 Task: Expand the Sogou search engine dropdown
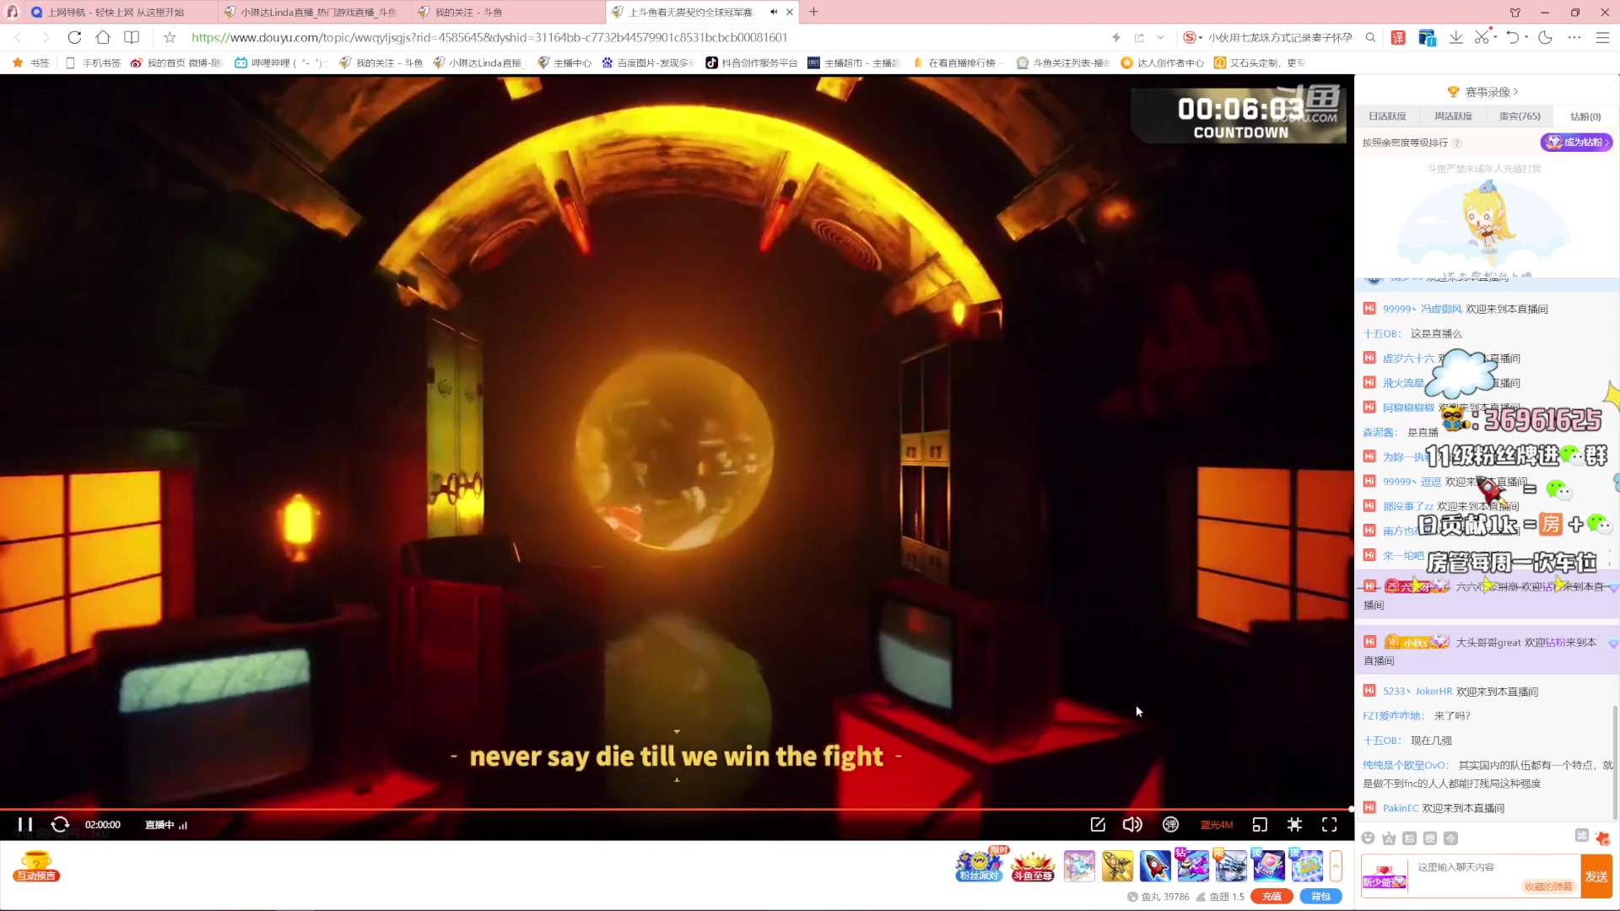pos(1200,37)
